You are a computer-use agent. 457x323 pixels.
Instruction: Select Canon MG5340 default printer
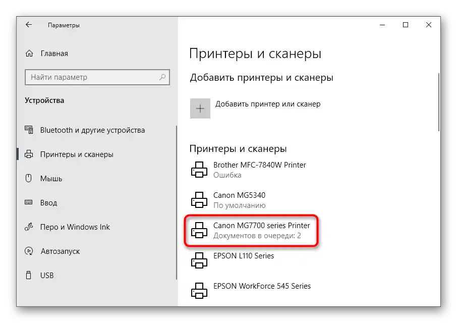point(239,195)
